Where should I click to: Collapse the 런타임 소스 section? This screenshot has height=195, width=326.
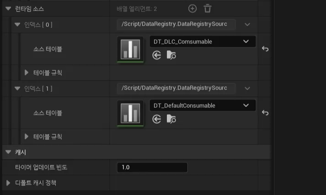tap(8, 9)
